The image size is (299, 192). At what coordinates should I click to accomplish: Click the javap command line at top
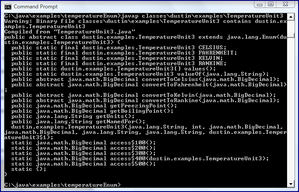pyautogui.click(x=144, y=16)
